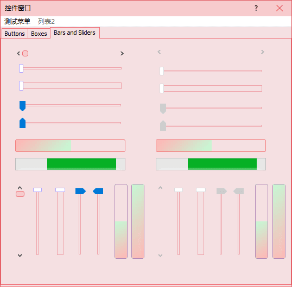
Task: Click the first enabled vertical slider handle
Action: click(x=37, y=190)
